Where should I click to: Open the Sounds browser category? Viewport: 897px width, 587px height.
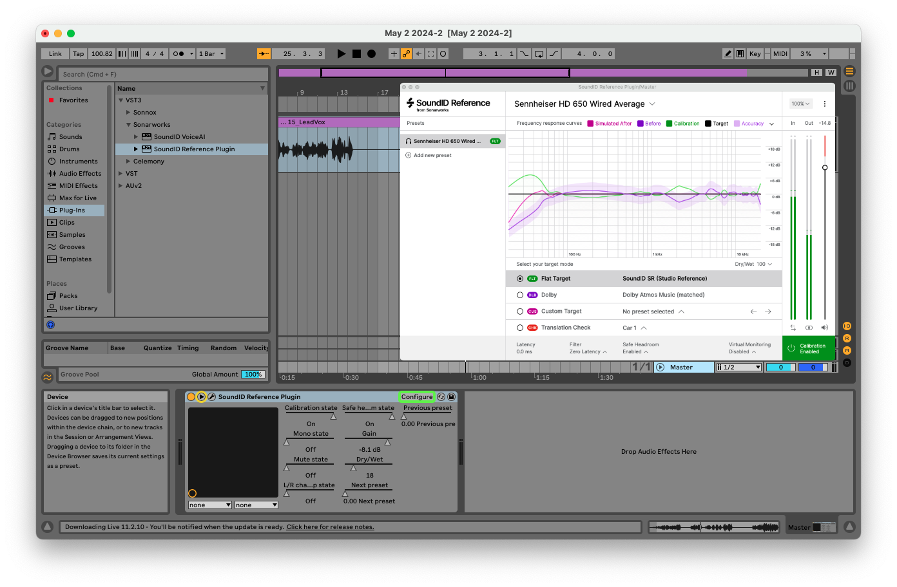point(71,137)
